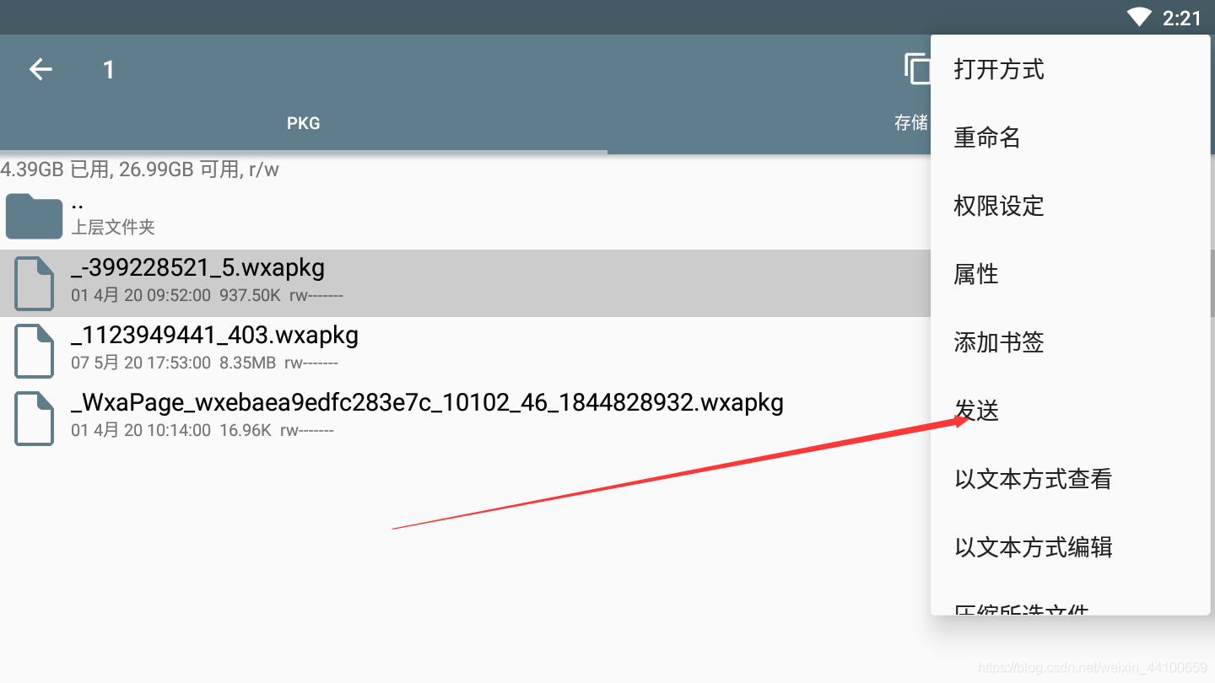This screenshot has height=683, width=1215.
Task: Tap the Wi-Fi status icon
Action: click(1139, 17)
